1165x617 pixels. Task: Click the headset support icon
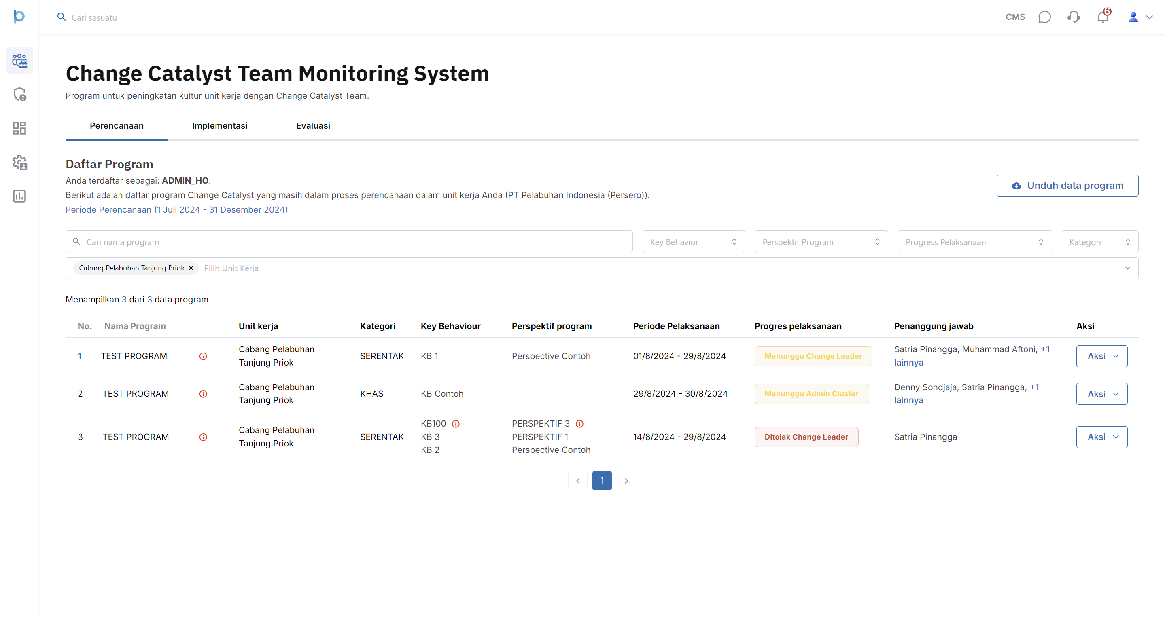[1074, 17]
